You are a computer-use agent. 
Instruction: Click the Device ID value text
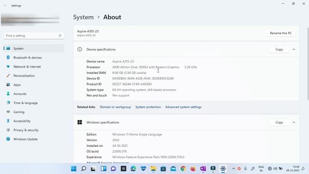click(143, 78)
